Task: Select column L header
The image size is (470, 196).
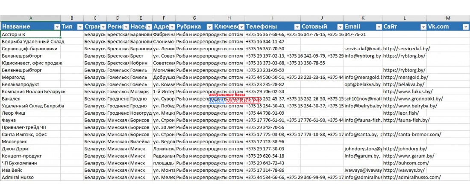Action: 405,18
